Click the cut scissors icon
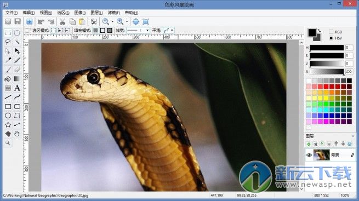359x201 pixels. coord(62,22)
